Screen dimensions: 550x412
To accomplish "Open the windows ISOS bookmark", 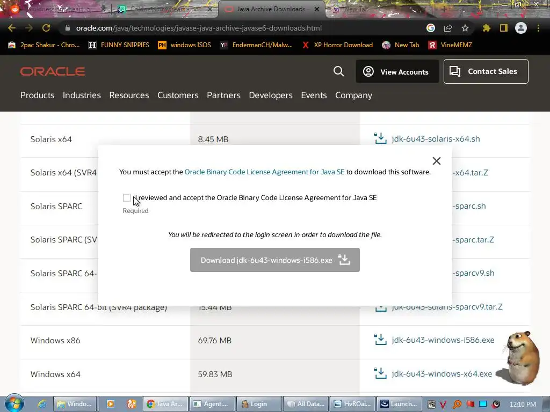I will pyautogui.click(x=185, y=45).
